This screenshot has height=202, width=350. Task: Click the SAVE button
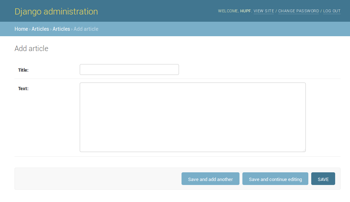pyautogui.click(x=323, y=178)
